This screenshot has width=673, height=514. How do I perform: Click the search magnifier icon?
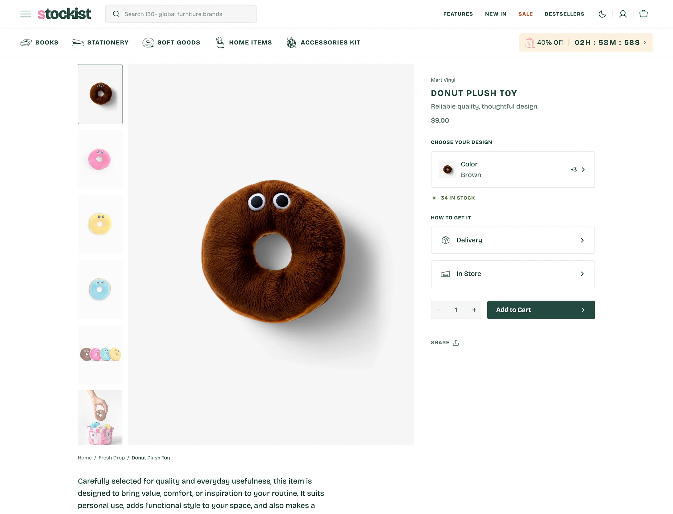point(116,14)
